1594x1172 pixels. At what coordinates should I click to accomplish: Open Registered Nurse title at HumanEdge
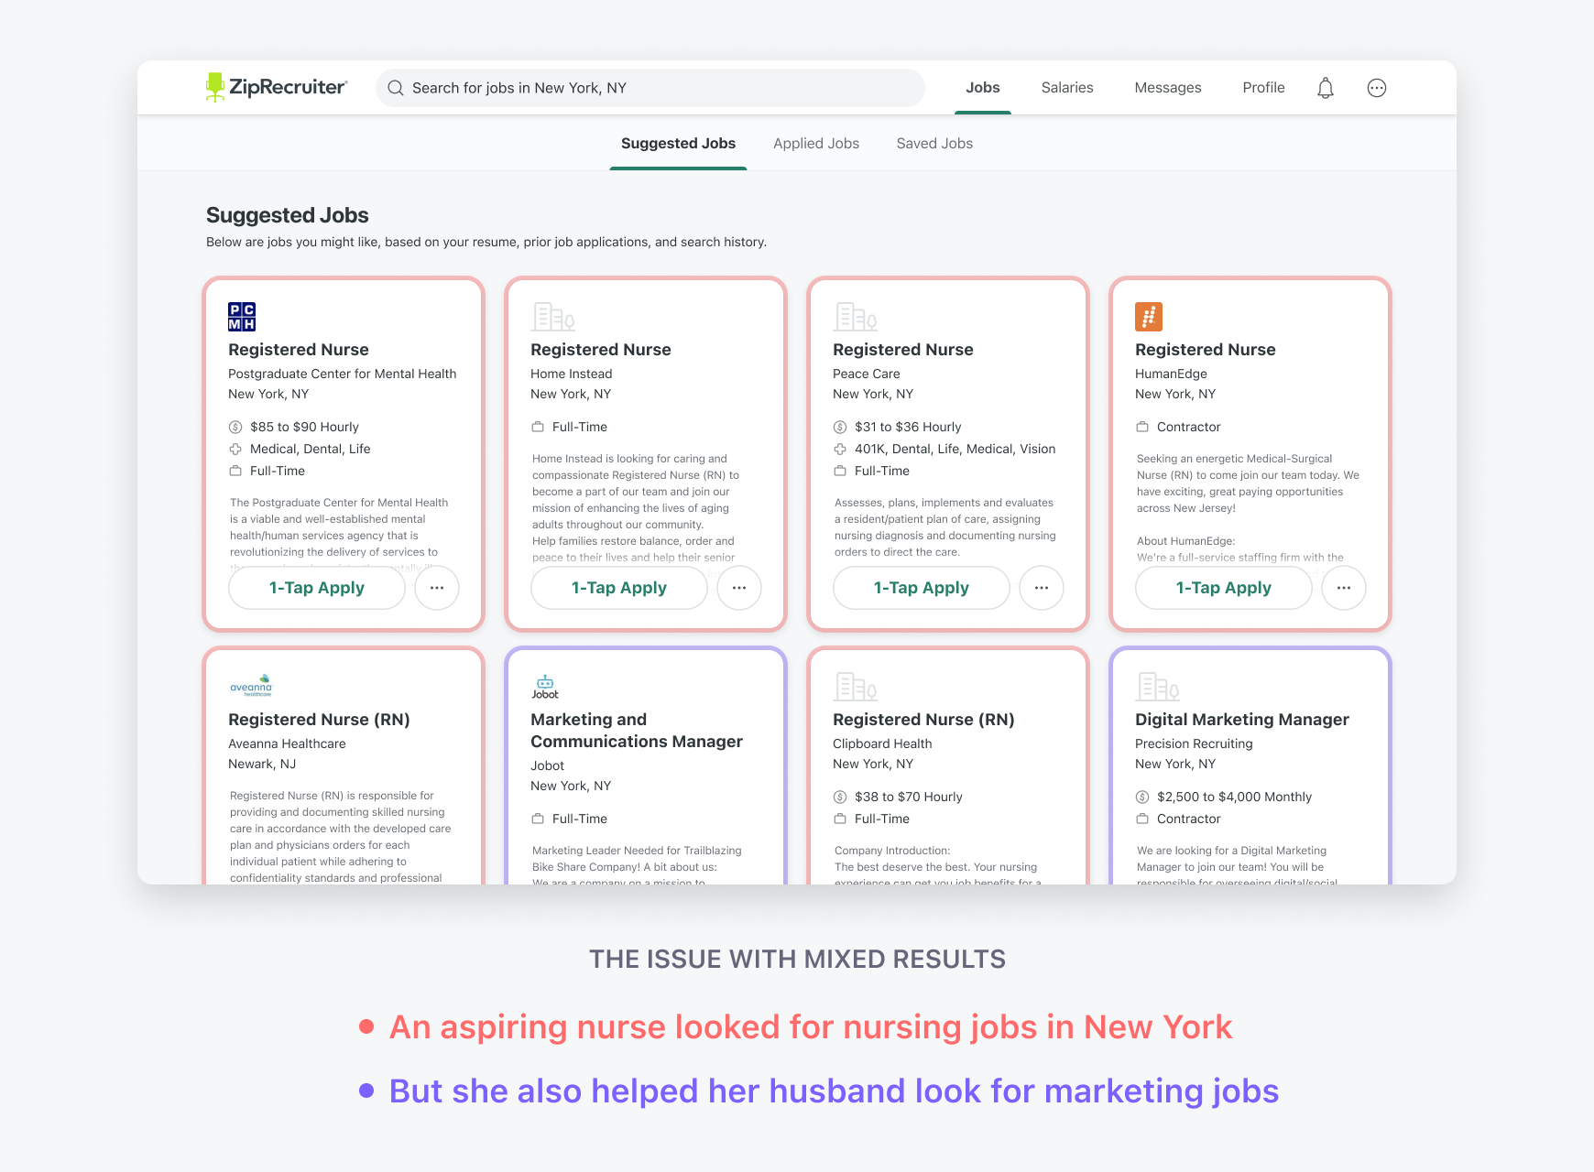pos(1206,350)
